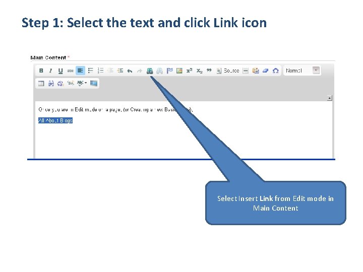
Task: Insert a table
Action: [41, 83]
